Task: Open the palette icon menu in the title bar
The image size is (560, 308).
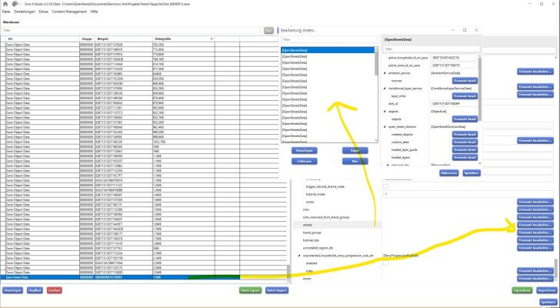Action: [x=15, y=4]
